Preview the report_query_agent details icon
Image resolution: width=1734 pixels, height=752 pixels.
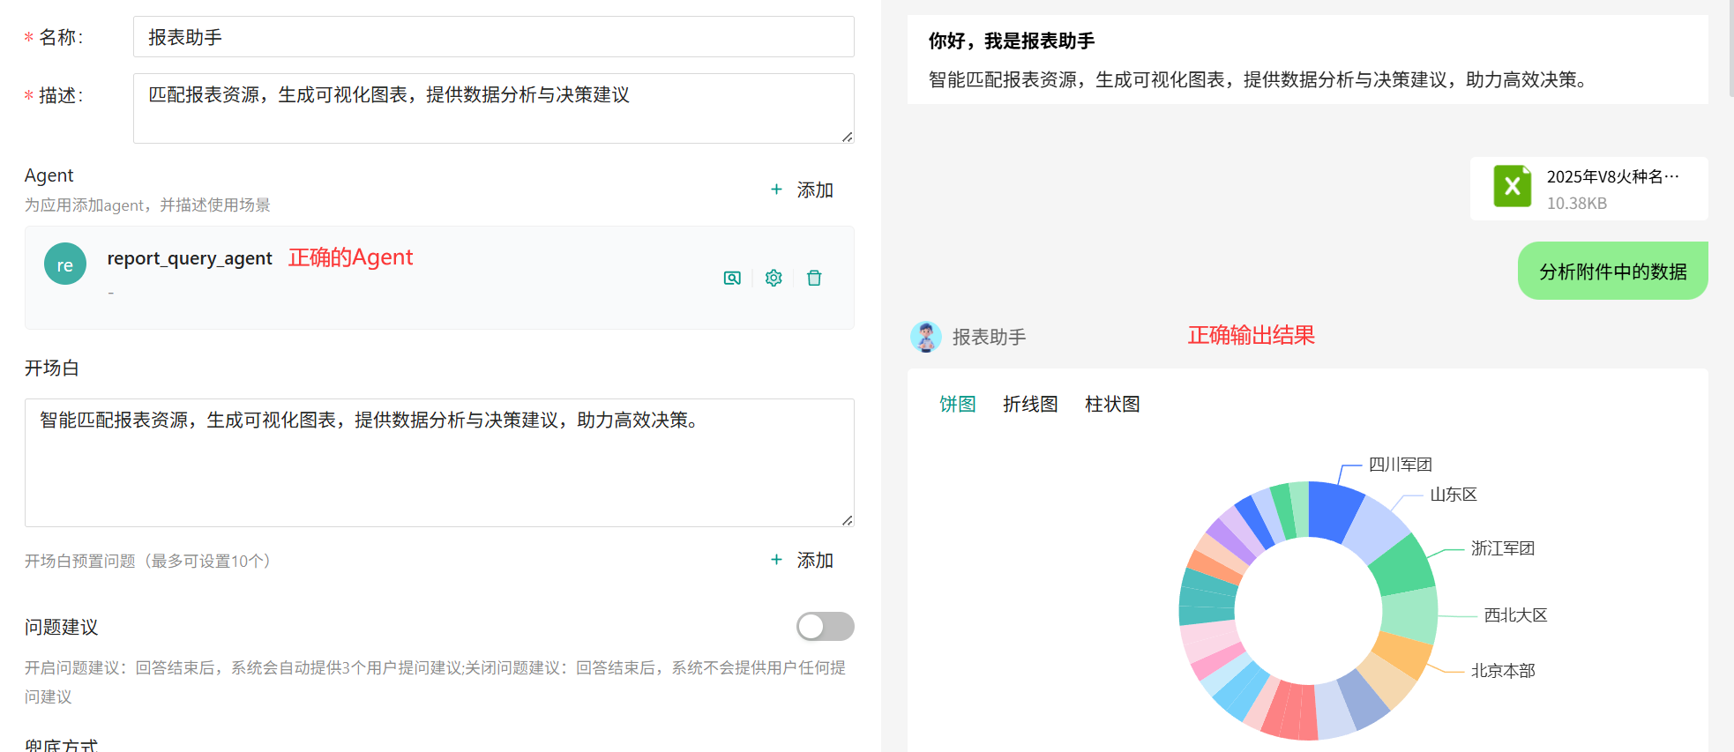(732, 279)
